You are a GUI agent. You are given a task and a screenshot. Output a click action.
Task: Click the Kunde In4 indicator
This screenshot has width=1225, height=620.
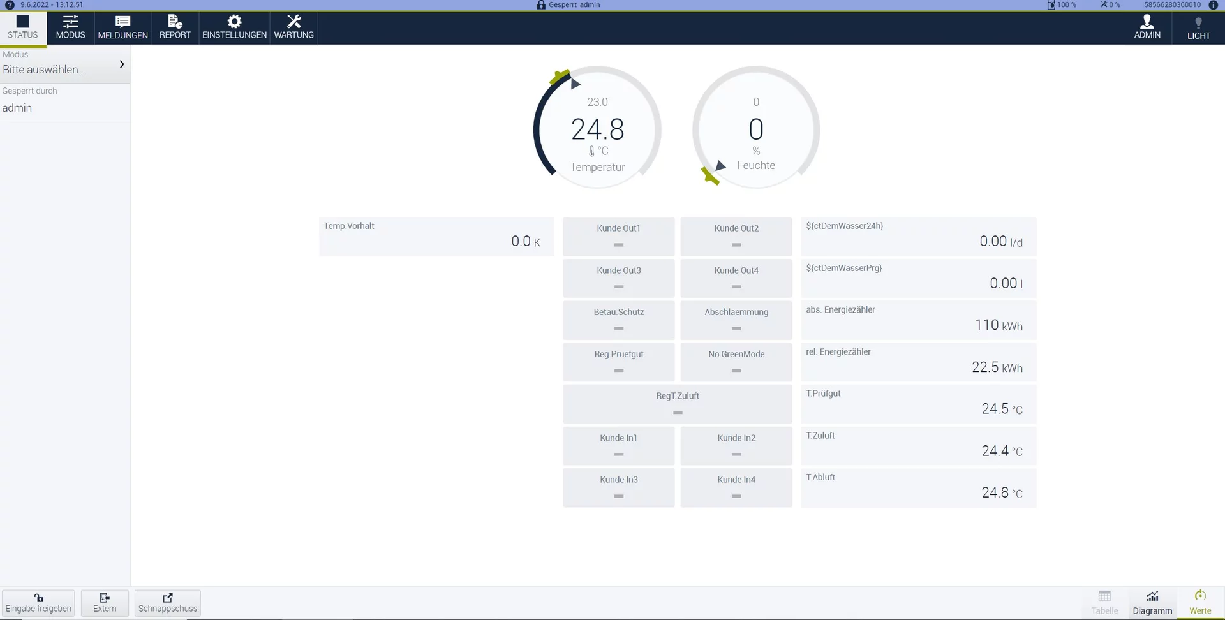pos(736,488)
